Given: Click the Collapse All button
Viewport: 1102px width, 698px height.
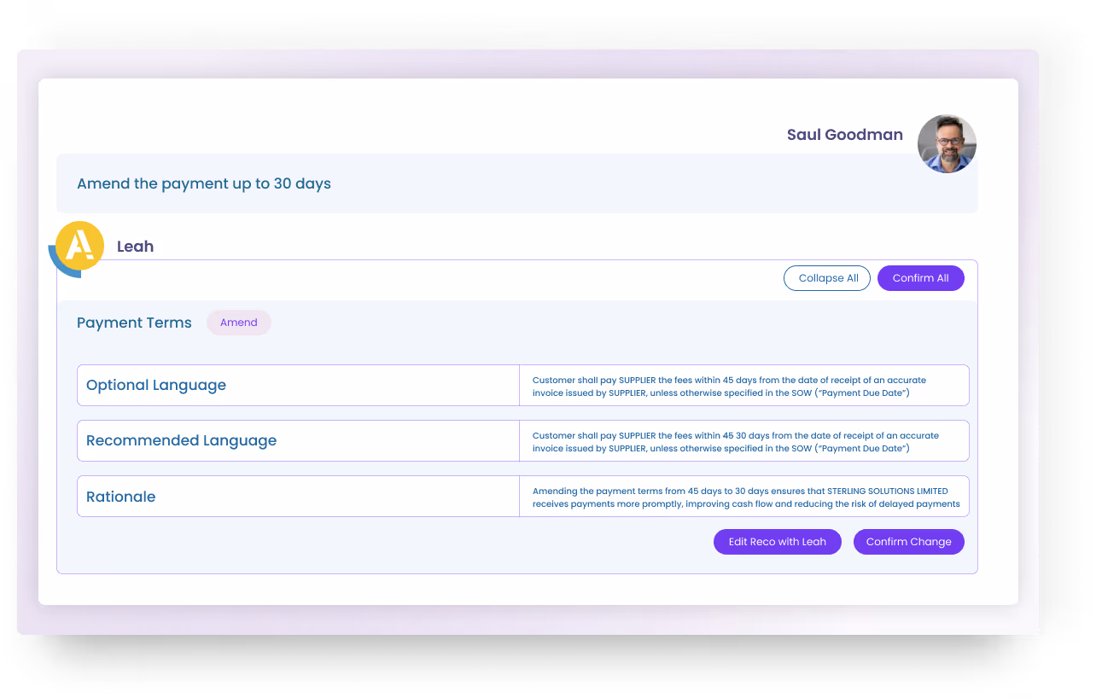Looking at the screenshot, I should 827,278.
